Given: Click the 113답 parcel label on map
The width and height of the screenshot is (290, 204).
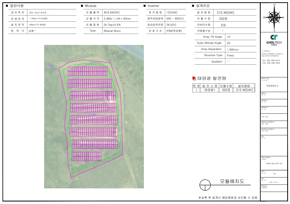Looking at the screenshot, I should (x=92, y=114).
